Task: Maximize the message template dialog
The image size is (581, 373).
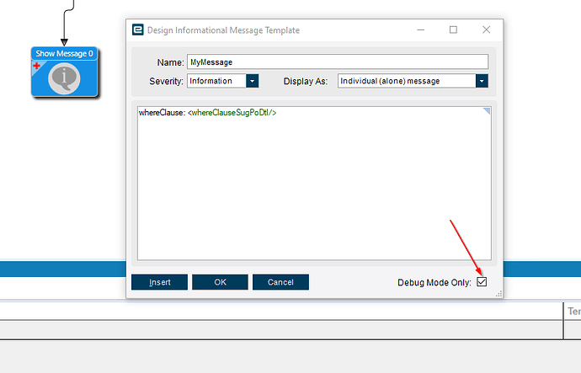Action: [453, 29]
